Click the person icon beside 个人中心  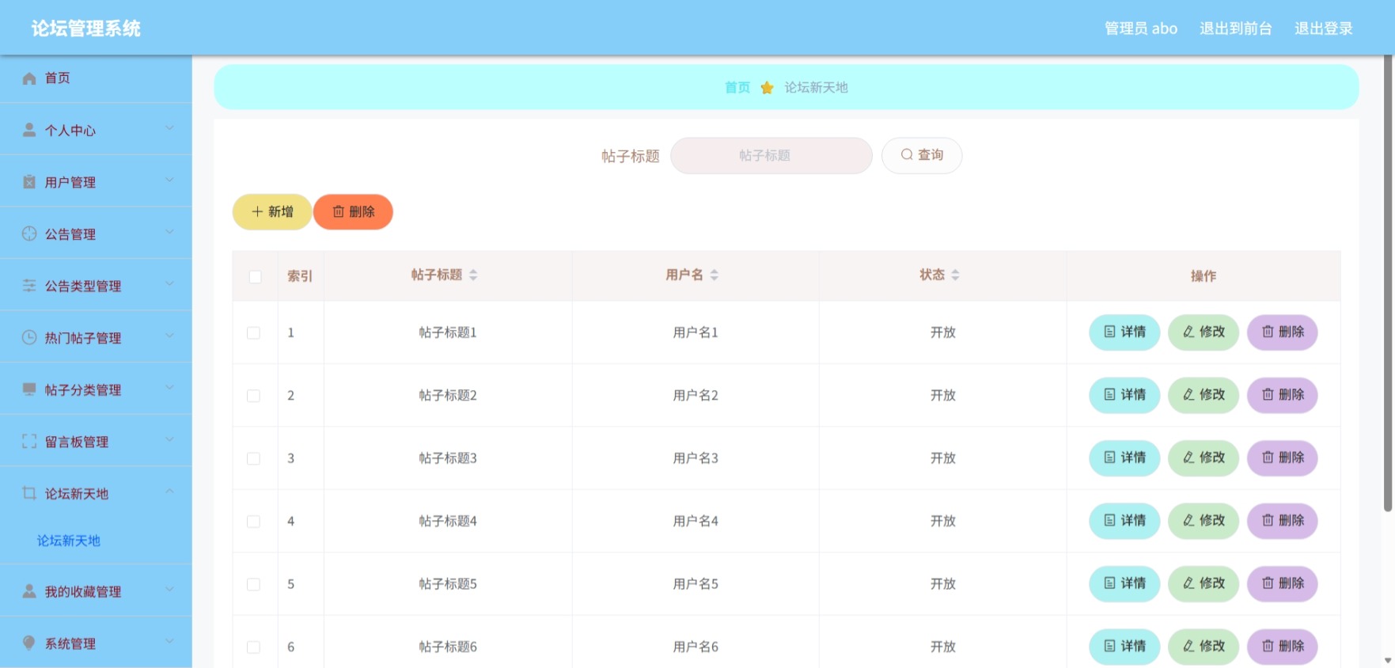(x=29, y=130)
